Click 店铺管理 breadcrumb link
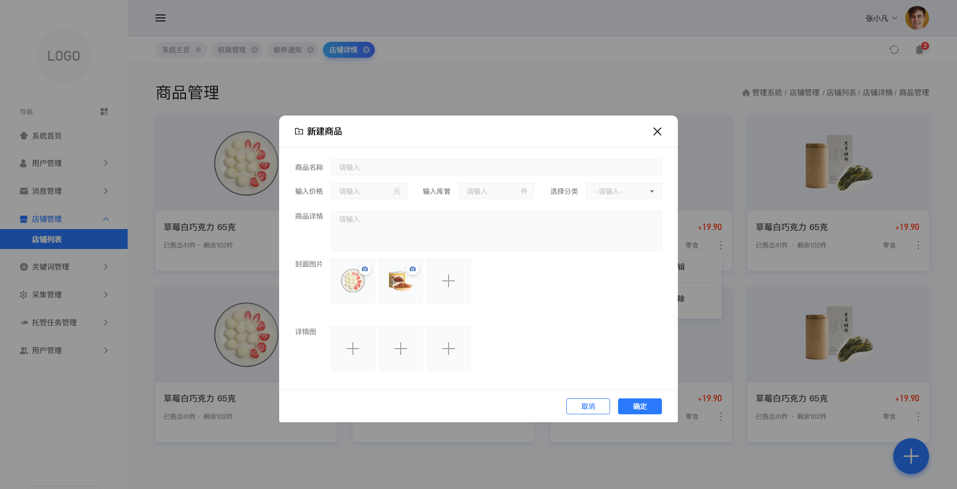The height and width of the screenshot is (489, 957). pos(804,93)
